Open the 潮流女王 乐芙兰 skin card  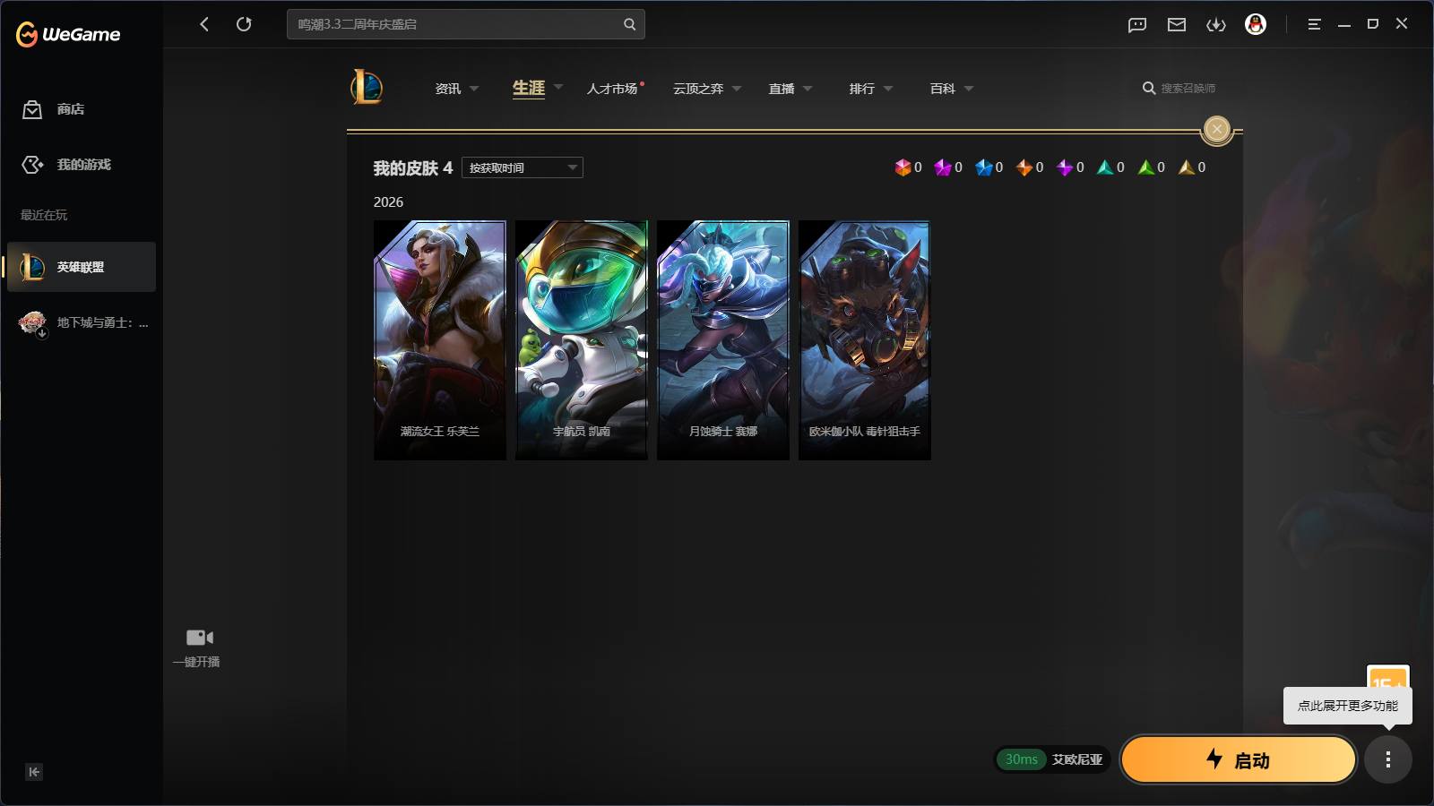[440, 340]
